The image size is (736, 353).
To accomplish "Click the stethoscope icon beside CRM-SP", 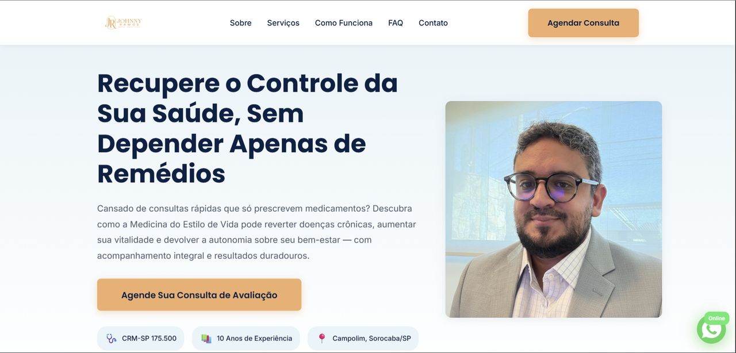I will [x=112, y=339].
